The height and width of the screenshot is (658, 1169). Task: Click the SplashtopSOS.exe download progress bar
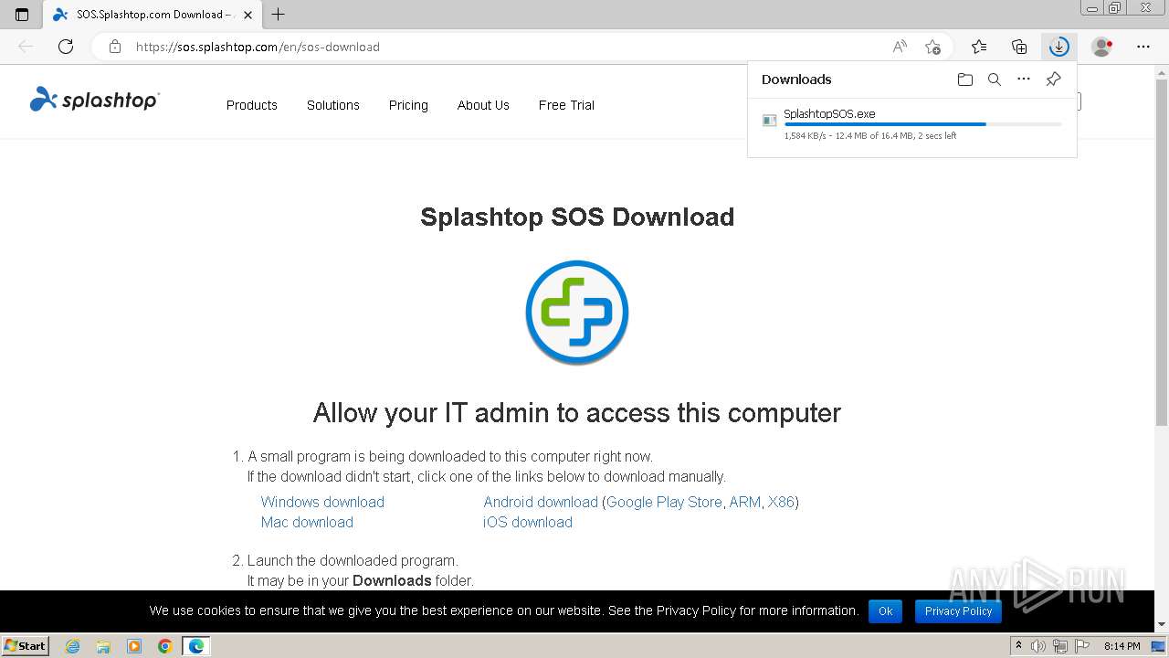[x=922, y=124]
